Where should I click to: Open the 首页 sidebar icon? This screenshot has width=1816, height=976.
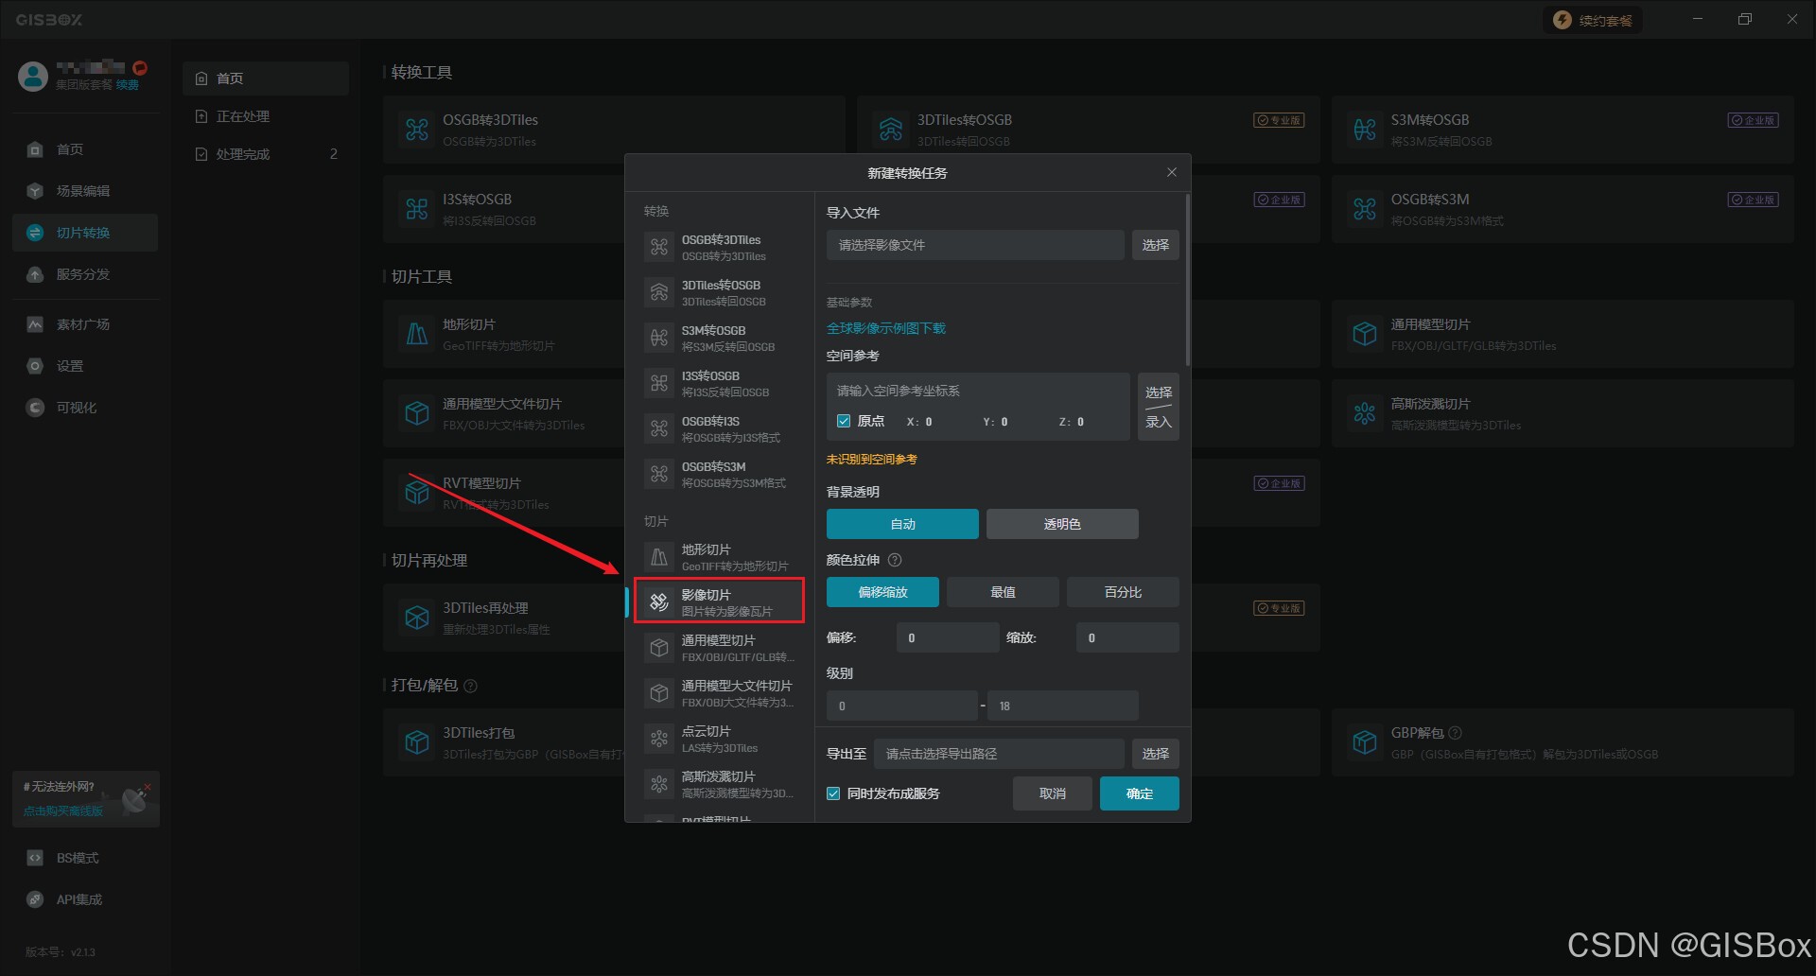click(x=35, y=149)
